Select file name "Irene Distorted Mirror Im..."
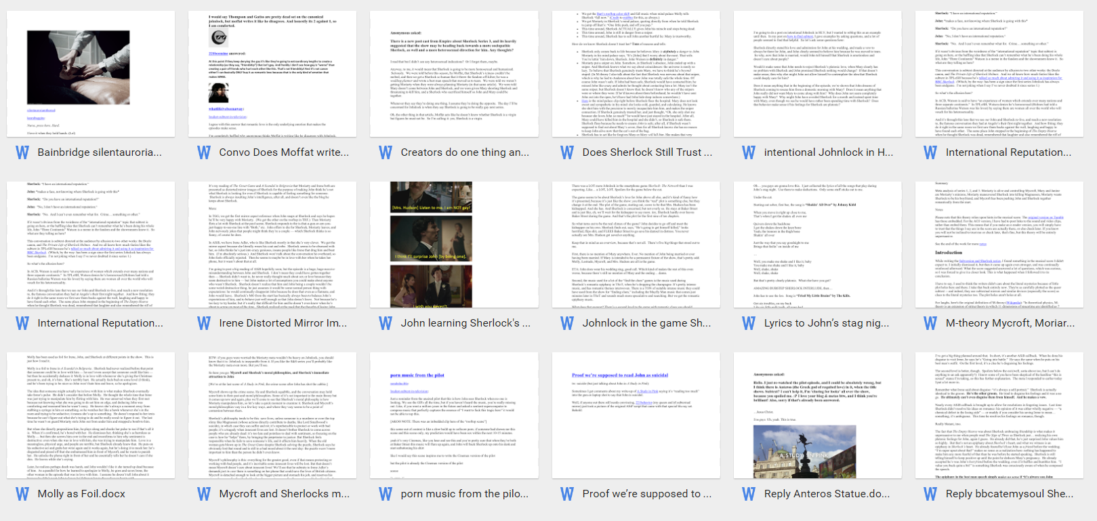 coord(283,323)
